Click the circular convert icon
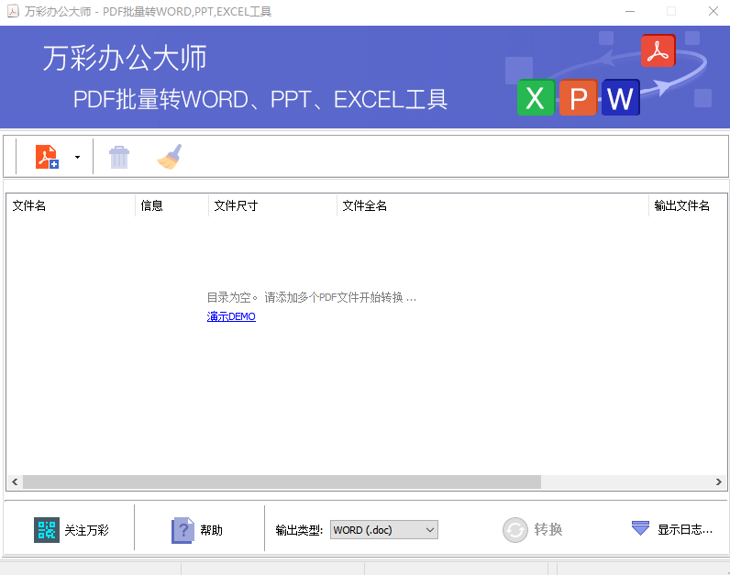 pos(515,530)
